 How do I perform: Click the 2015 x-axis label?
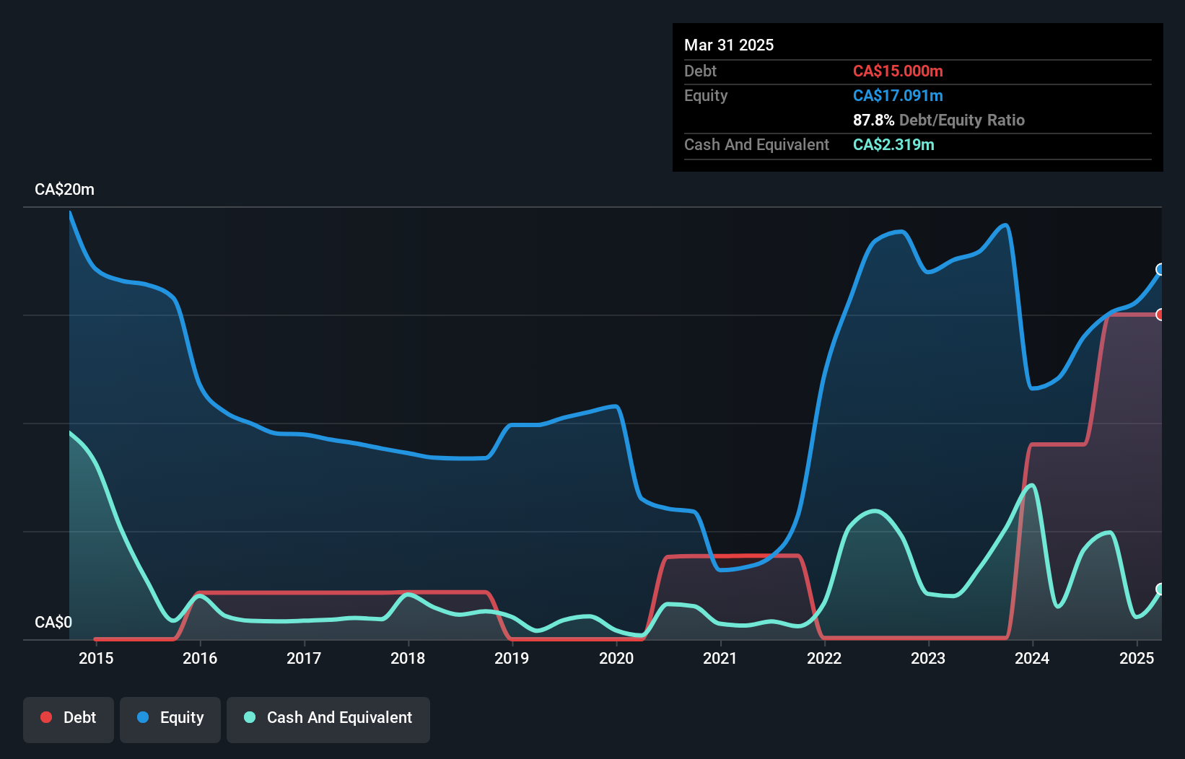[96, 658]
